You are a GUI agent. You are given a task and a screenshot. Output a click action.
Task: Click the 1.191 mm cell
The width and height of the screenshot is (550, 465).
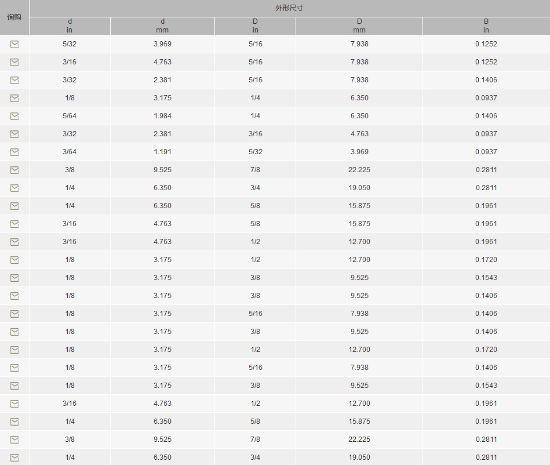[x=162, y=151]
